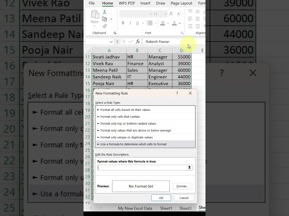This screenshot has height=216, width=289.
Task: Select the Format Painter brush icon
Action: (x=104, y=26)
